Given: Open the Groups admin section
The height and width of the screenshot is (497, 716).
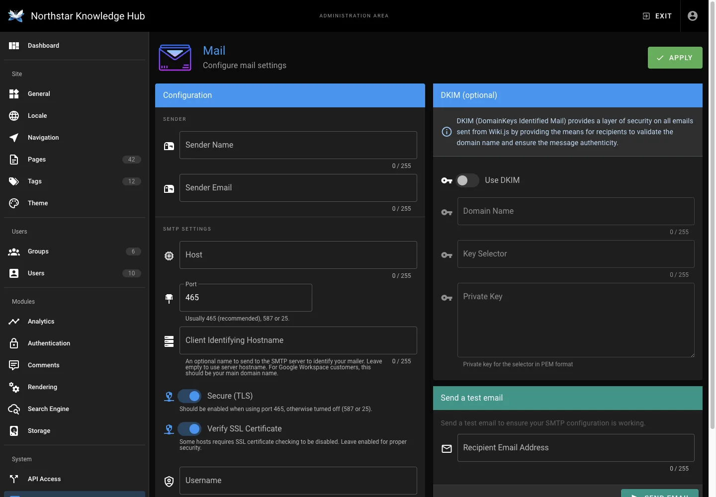Looking at the screenshot, I should point(75,251).
